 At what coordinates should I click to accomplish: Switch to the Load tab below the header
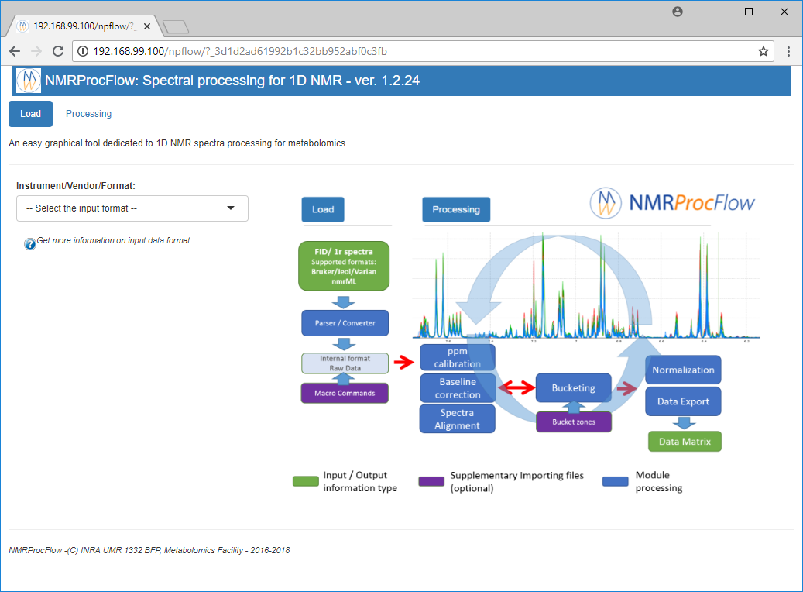[31, 114]
